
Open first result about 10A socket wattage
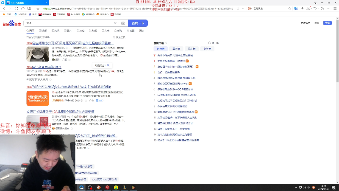pyautogui.click(x=70, y=43)
